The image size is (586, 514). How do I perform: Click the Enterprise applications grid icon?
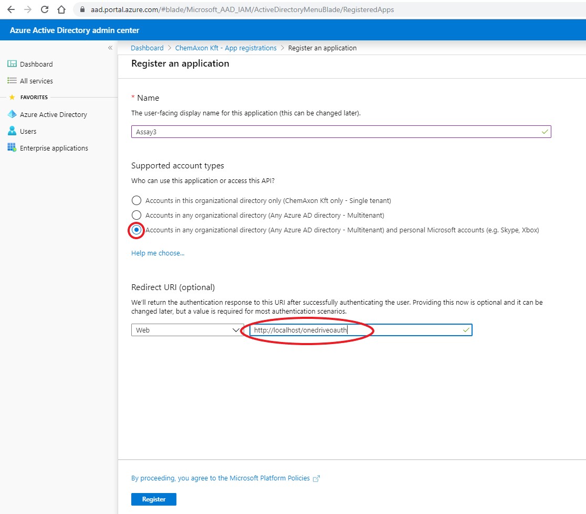coord(11,147)
